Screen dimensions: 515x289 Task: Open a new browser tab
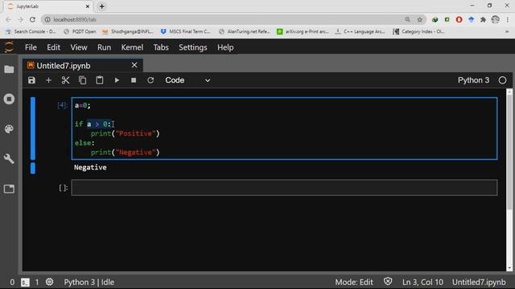(x=102, y=6)
